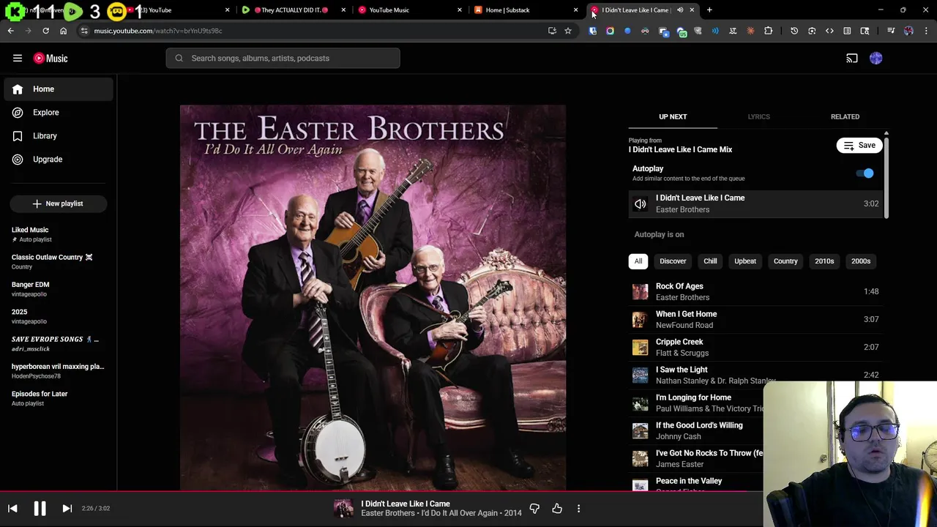Open the 2025 playlist

[59, 316]
